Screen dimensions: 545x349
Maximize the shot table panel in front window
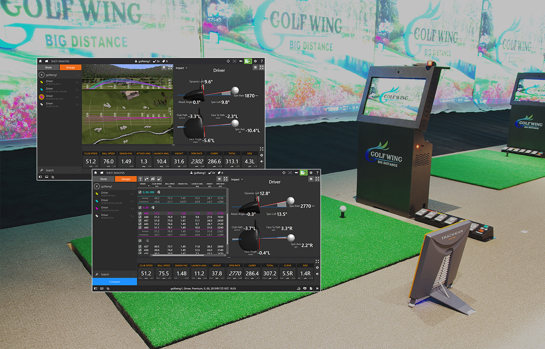click(225, 179)
